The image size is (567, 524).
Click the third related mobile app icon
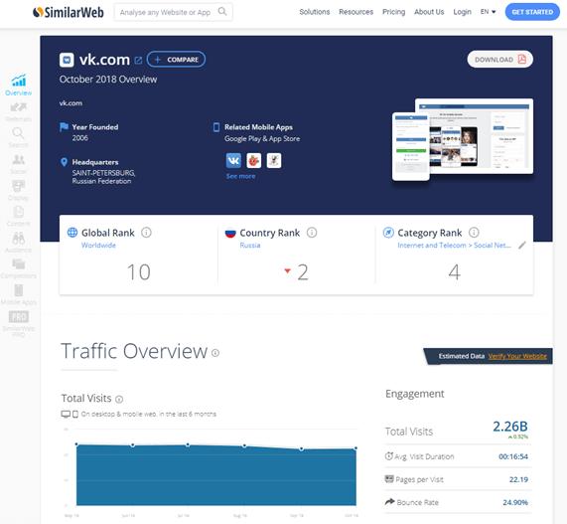(x=274, y=160)
